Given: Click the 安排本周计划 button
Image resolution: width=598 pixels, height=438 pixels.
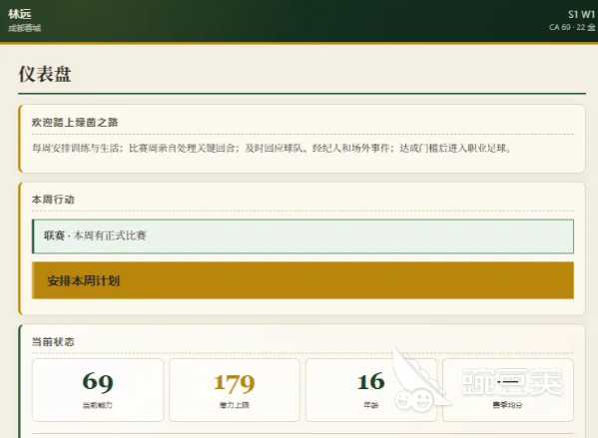Looking at the screenshot, I should pyautogui.click(x=302, y=280).
